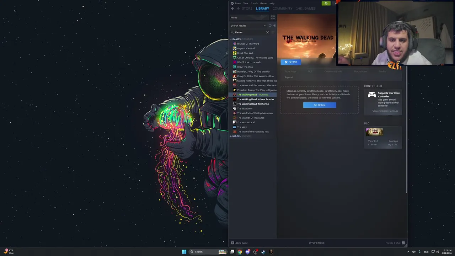Click the Windows taskbar Search box

[x=208, y=252]
